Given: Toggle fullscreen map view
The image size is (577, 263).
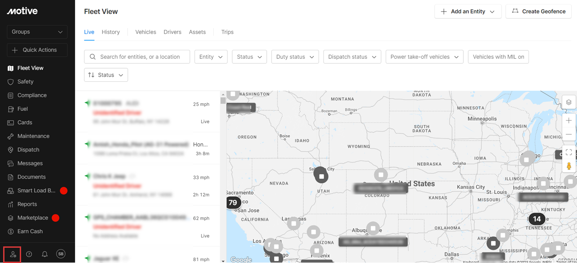Looking at the screenshot, I should tap(568, 153).
